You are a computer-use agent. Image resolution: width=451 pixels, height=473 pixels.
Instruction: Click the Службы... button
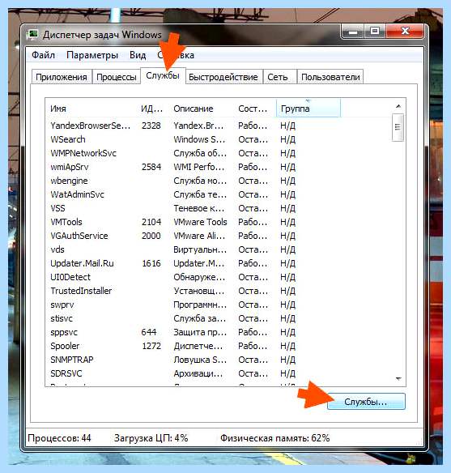pyautogui.click(x=366, y=402)
